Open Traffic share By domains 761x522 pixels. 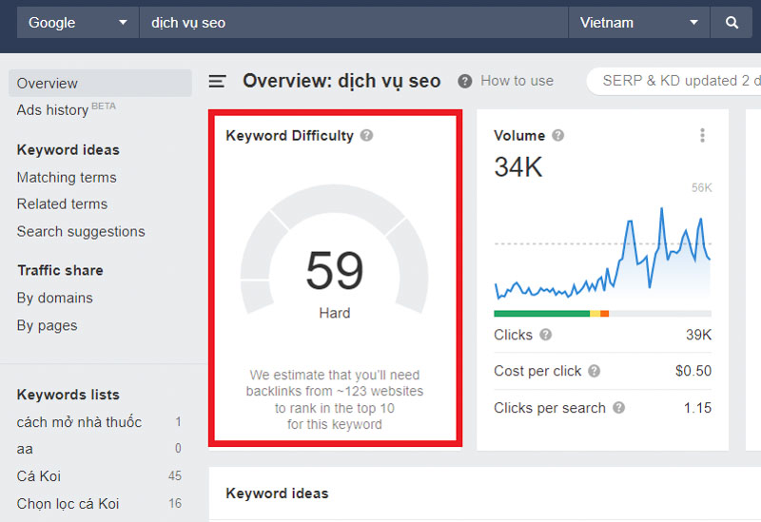tap(55, 299)
